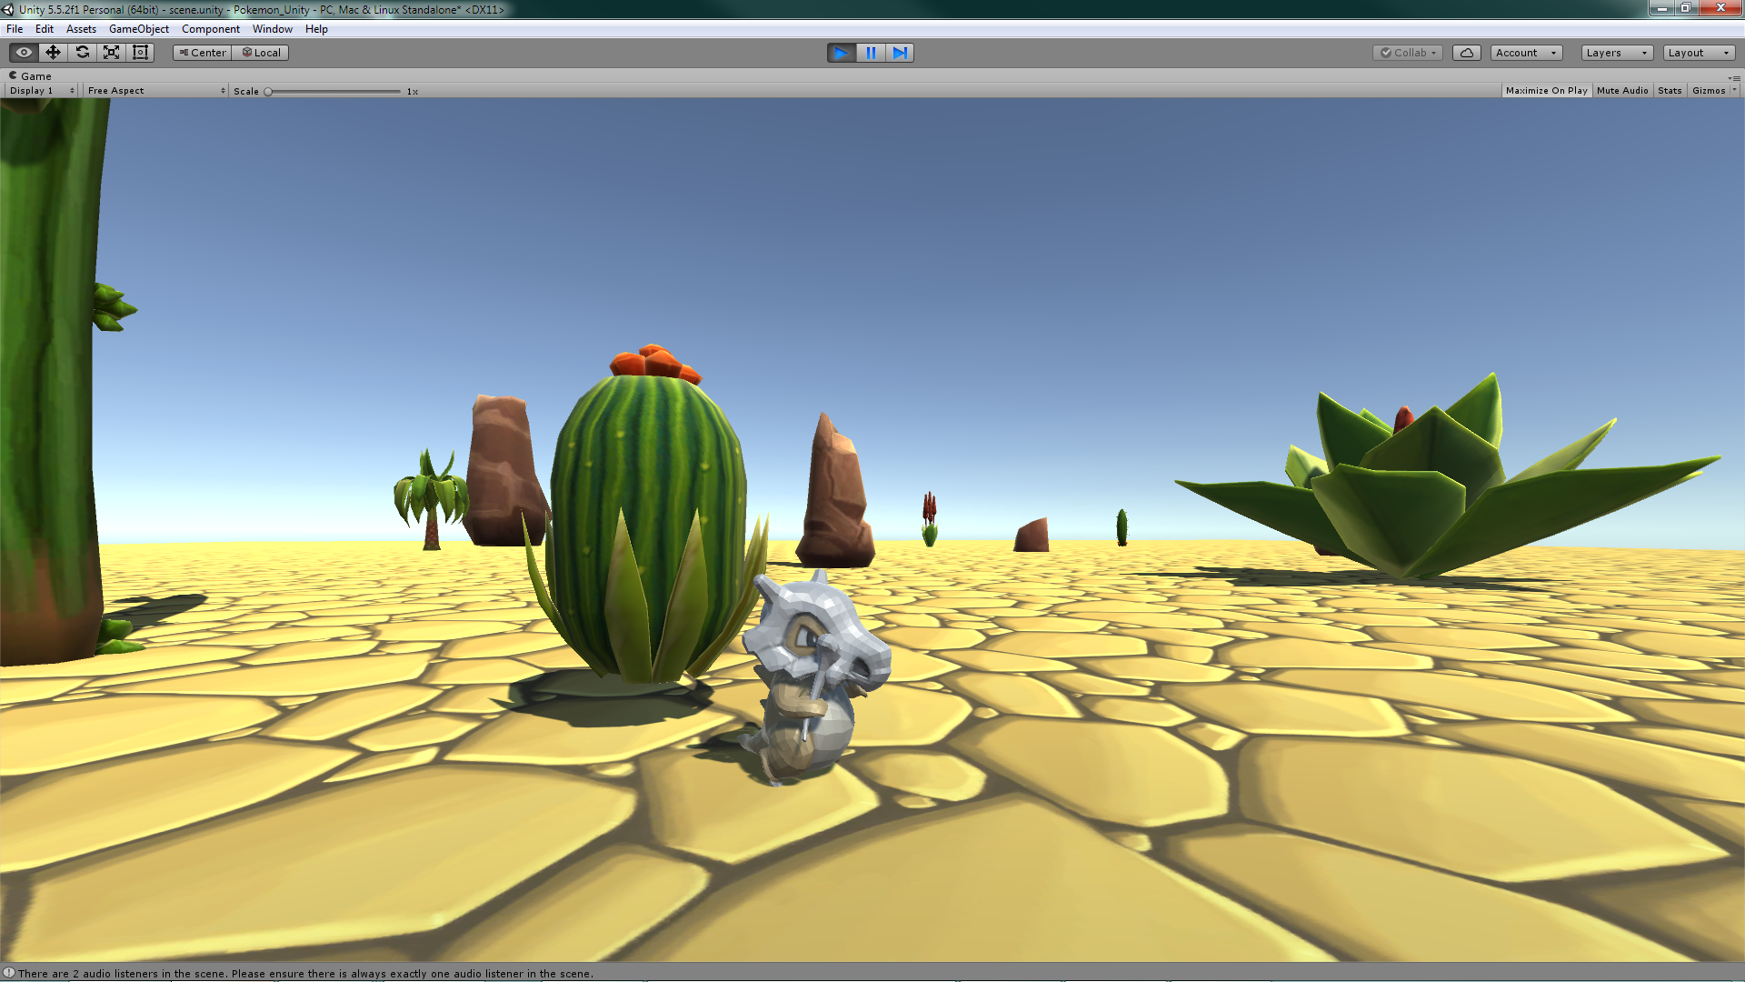Select the Hand view tool
The image size is (1745, 982).
24,53
